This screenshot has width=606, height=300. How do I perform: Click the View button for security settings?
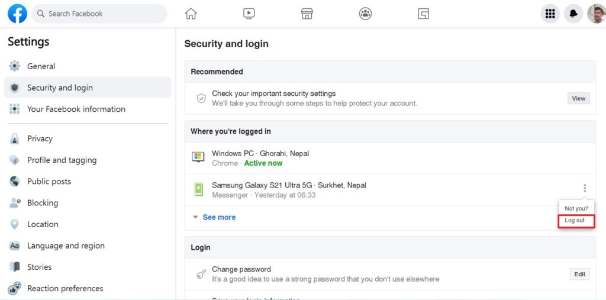579,98
